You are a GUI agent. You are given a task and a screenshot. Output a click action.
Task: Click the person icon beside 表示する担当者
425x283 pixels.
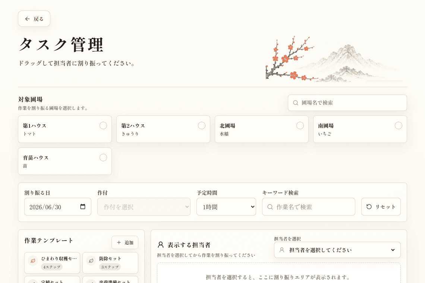click(x=161, y=245)
